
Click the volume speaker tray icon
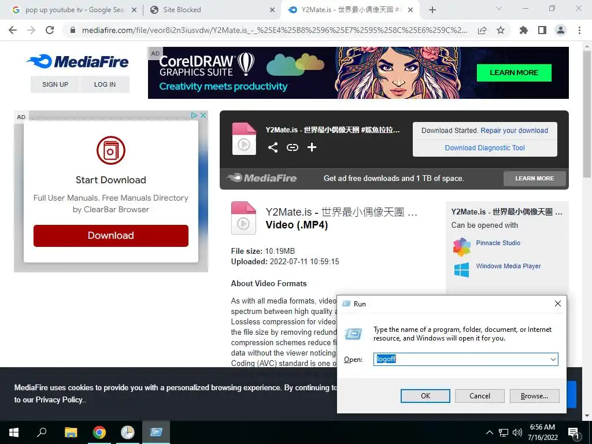tap(517, 432)
